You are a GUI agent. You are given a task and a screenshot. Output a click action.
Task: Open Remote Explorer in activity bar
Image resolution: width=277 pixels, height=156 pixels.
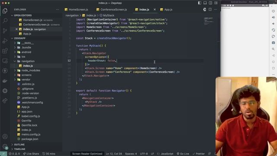point(5,61)
